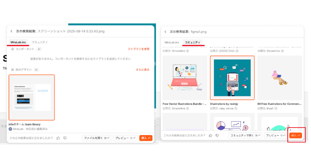Click さらに表示 to show more designs

click(x=143, y=69)
